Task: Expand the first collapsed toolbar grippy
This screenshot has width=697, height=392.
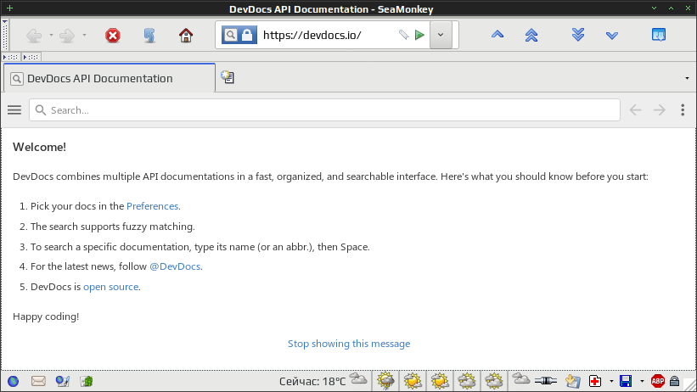Action: pos(10,57)
